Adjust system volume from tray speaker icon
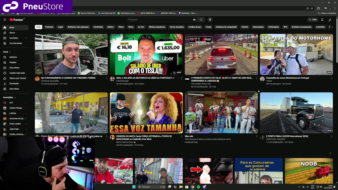The height and width of the screenshot is (190, 338). 321,187
